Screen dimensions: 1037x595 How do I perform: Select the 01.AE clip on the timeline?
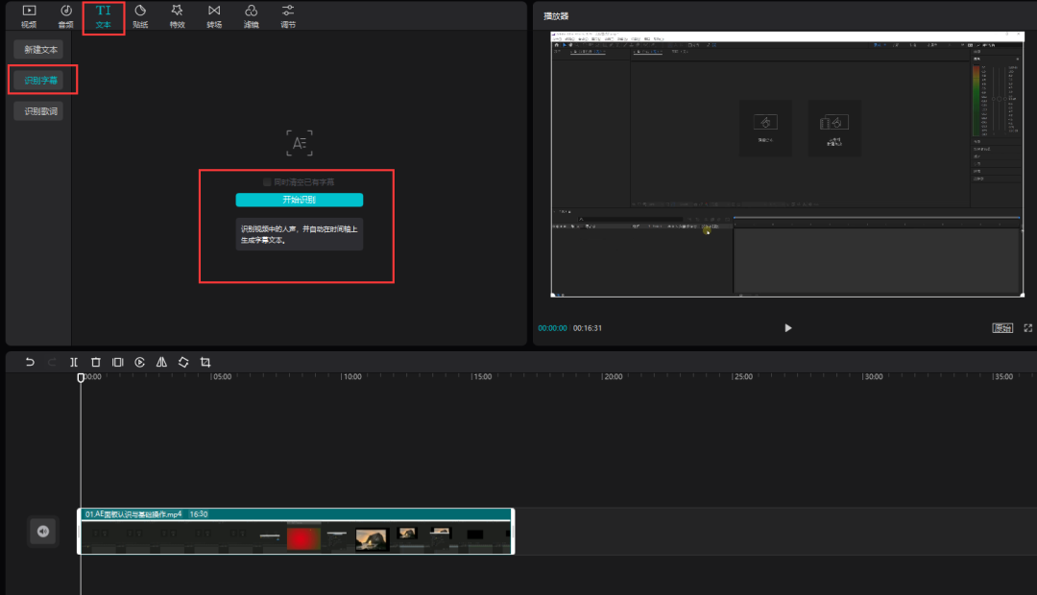296,532
